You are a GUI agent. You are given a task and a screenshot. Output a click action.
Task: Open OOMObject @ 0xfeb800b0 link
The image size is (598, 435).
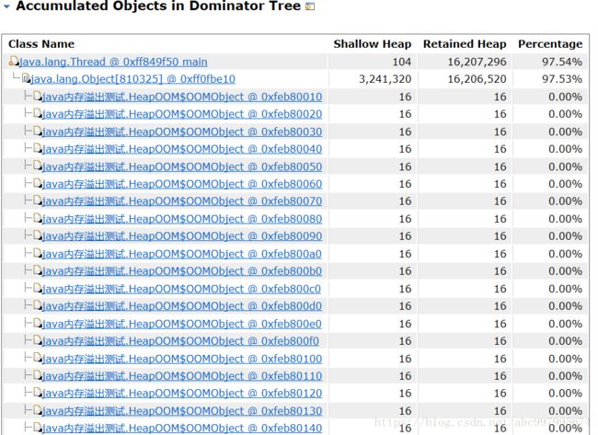pos(182,271)
